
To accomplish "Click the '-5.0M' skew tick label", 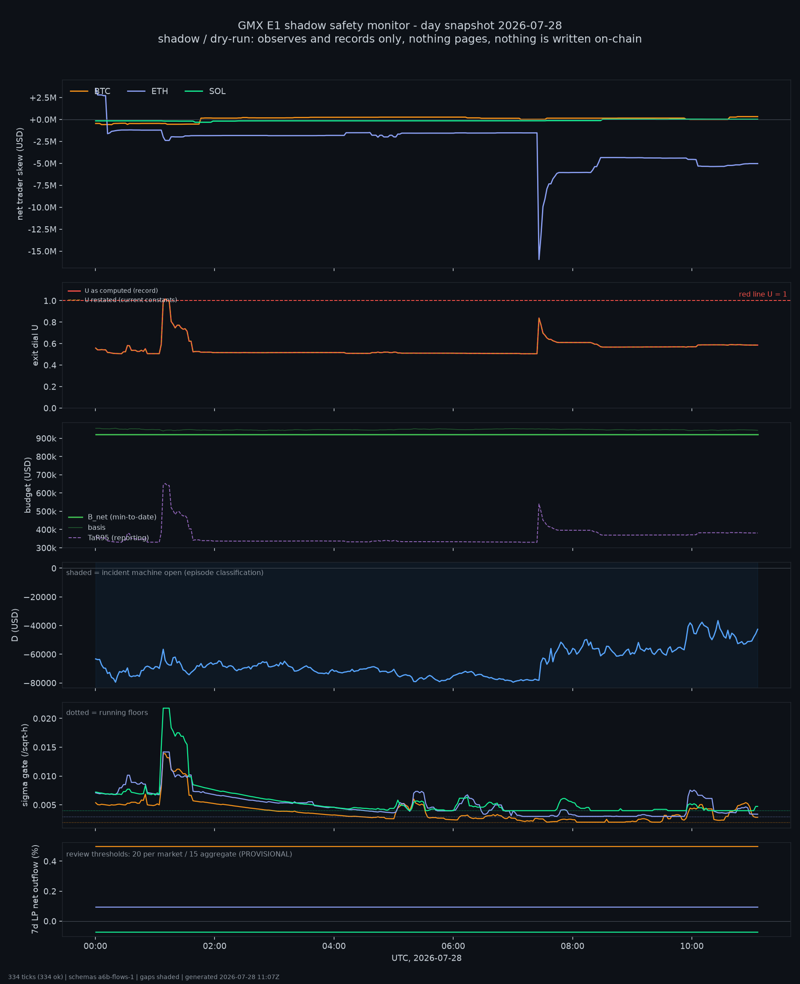I will tap(44, 163).
